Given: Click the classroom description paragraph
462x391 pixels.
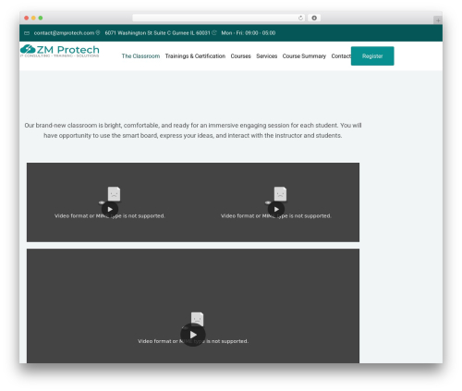Looking at the screenshot, I should click(193, 130).
